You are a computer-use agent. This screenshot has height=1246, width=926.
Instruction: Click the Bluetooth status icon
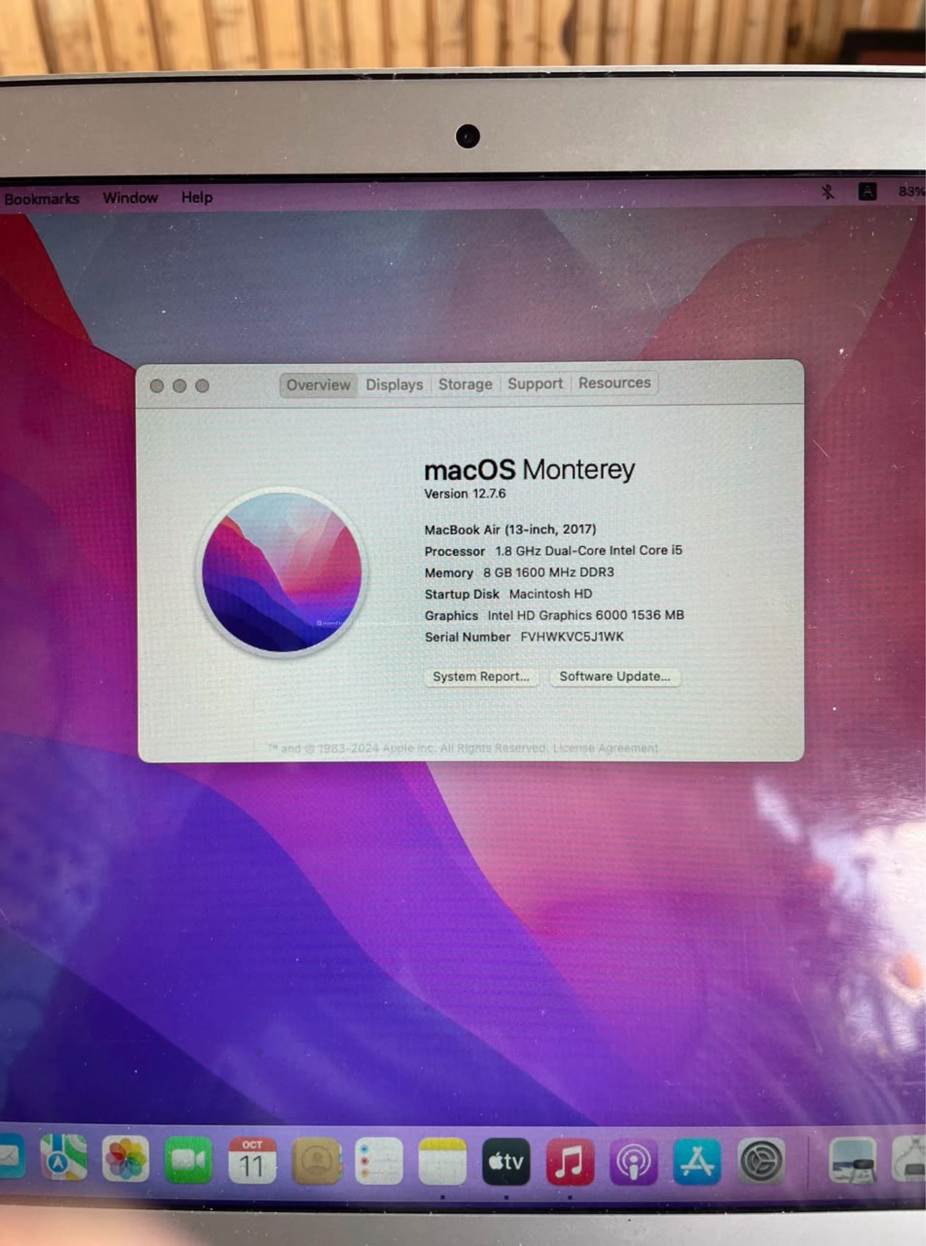tap(827, 192)
